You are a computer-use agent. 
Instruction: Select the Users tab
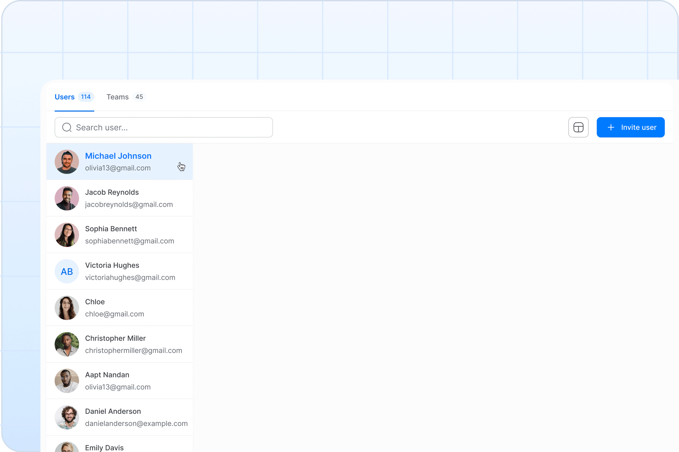coord(74,97)
